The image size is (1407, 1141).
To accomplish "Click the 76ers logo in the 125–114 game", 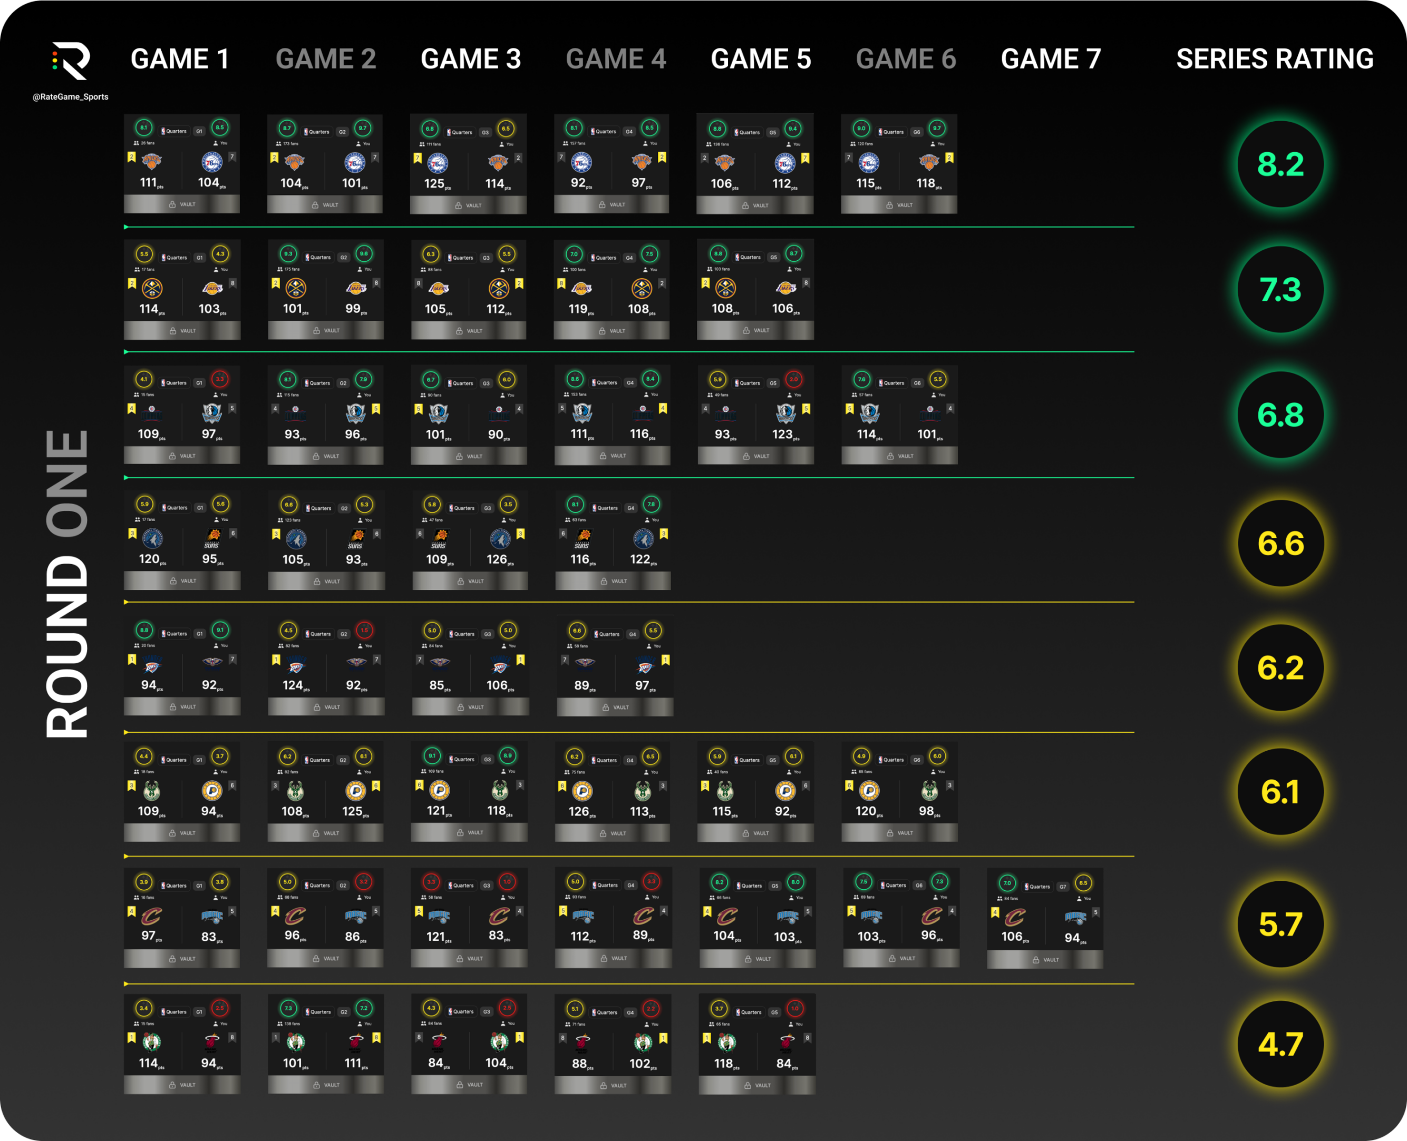I will click(438, 162).
